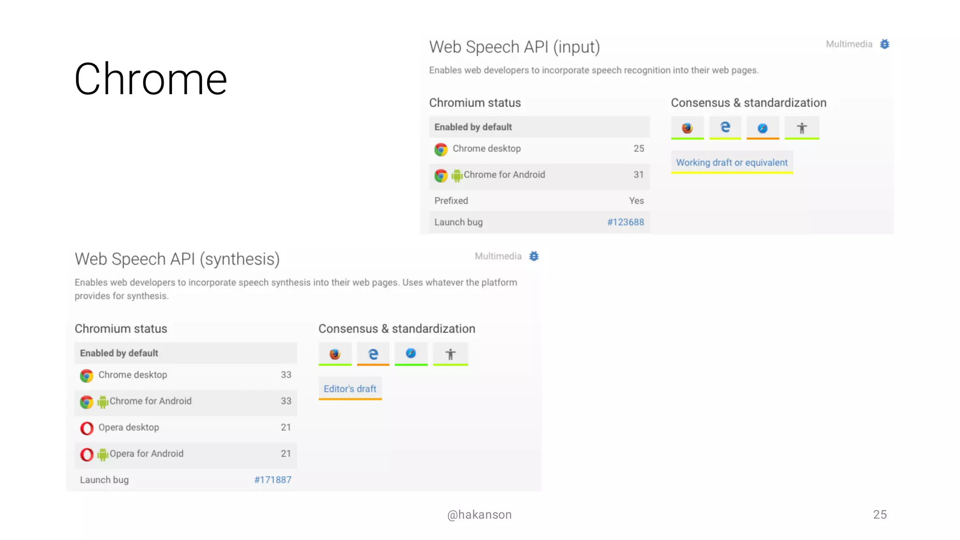Open launch bug #123688 link
Viewport: 960px width, 540px height.
click(x=625, y=222)
